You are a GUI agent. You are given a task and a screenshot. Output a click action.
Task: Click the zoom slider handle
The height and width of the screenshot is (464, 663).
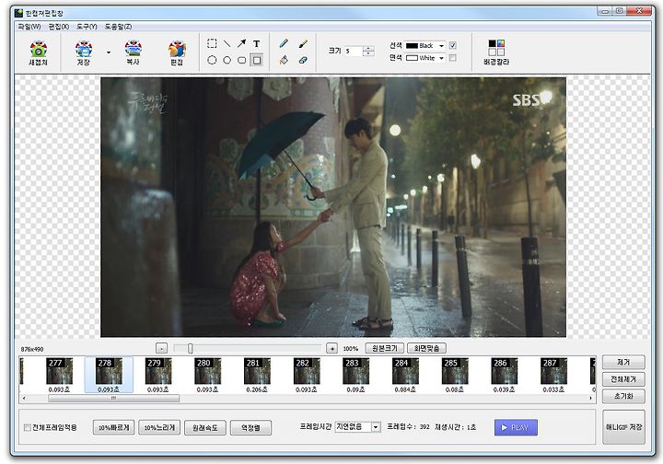click(191, 348)
